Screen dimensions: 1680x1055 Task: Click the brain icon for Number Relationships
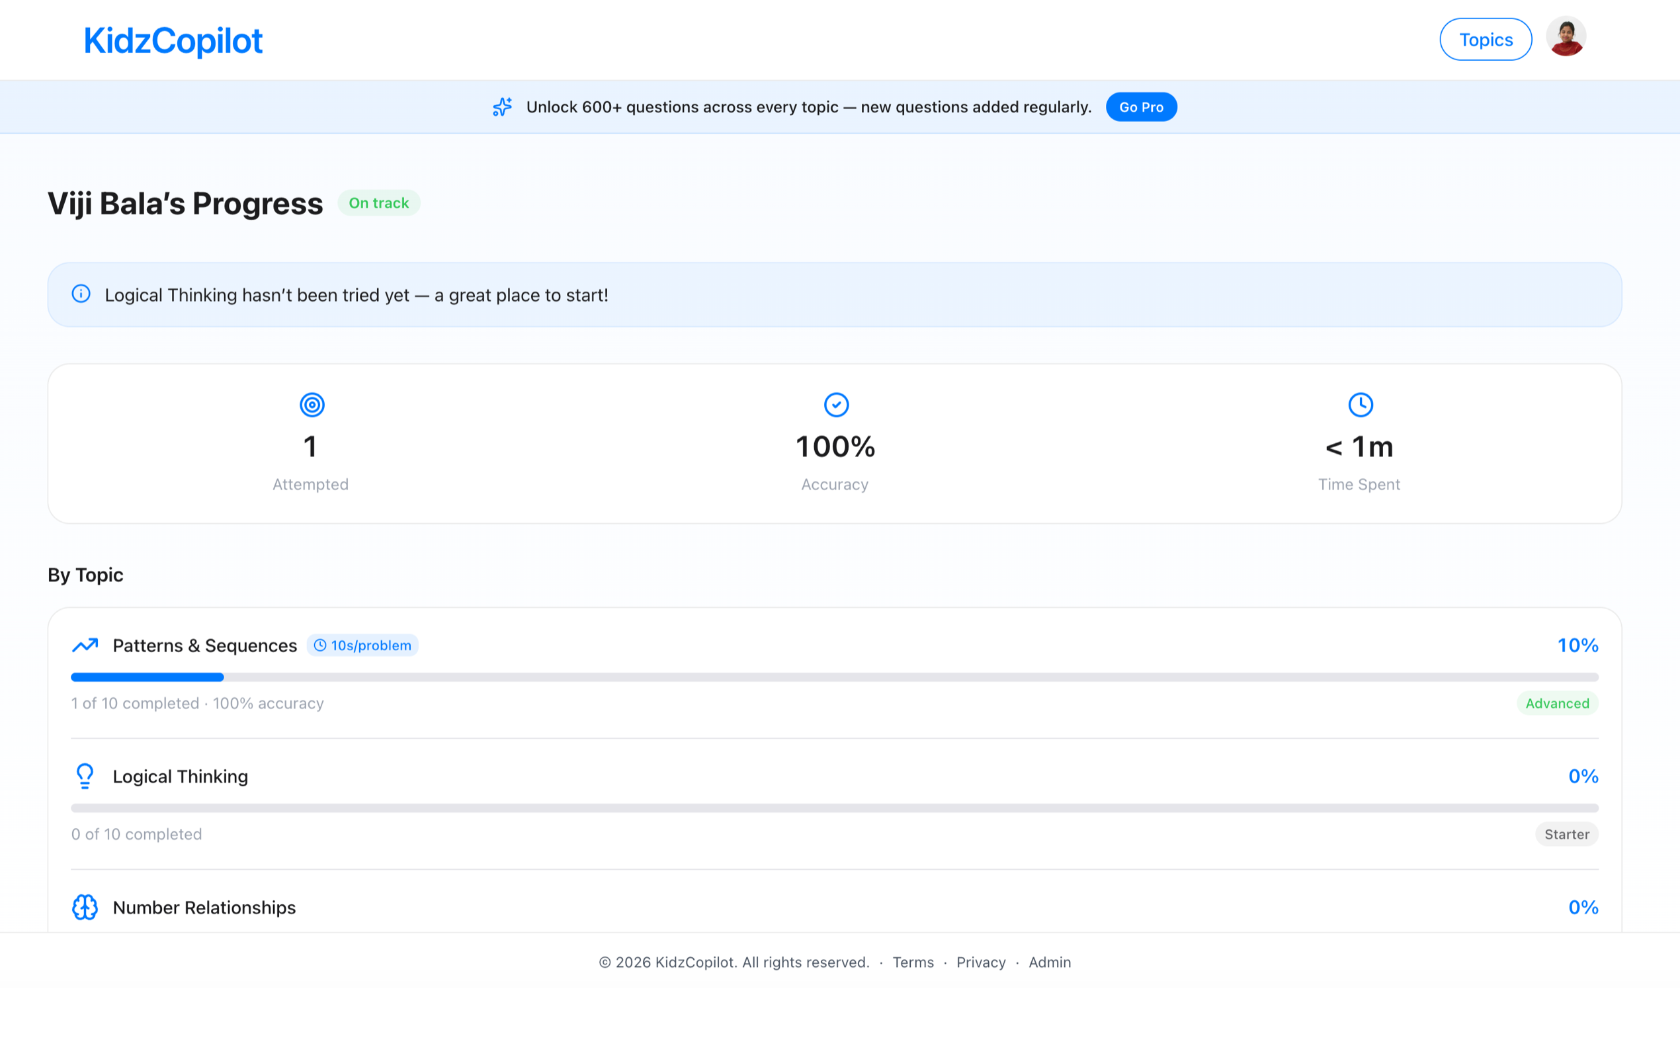pyautogui.click(x=85, y=907)
